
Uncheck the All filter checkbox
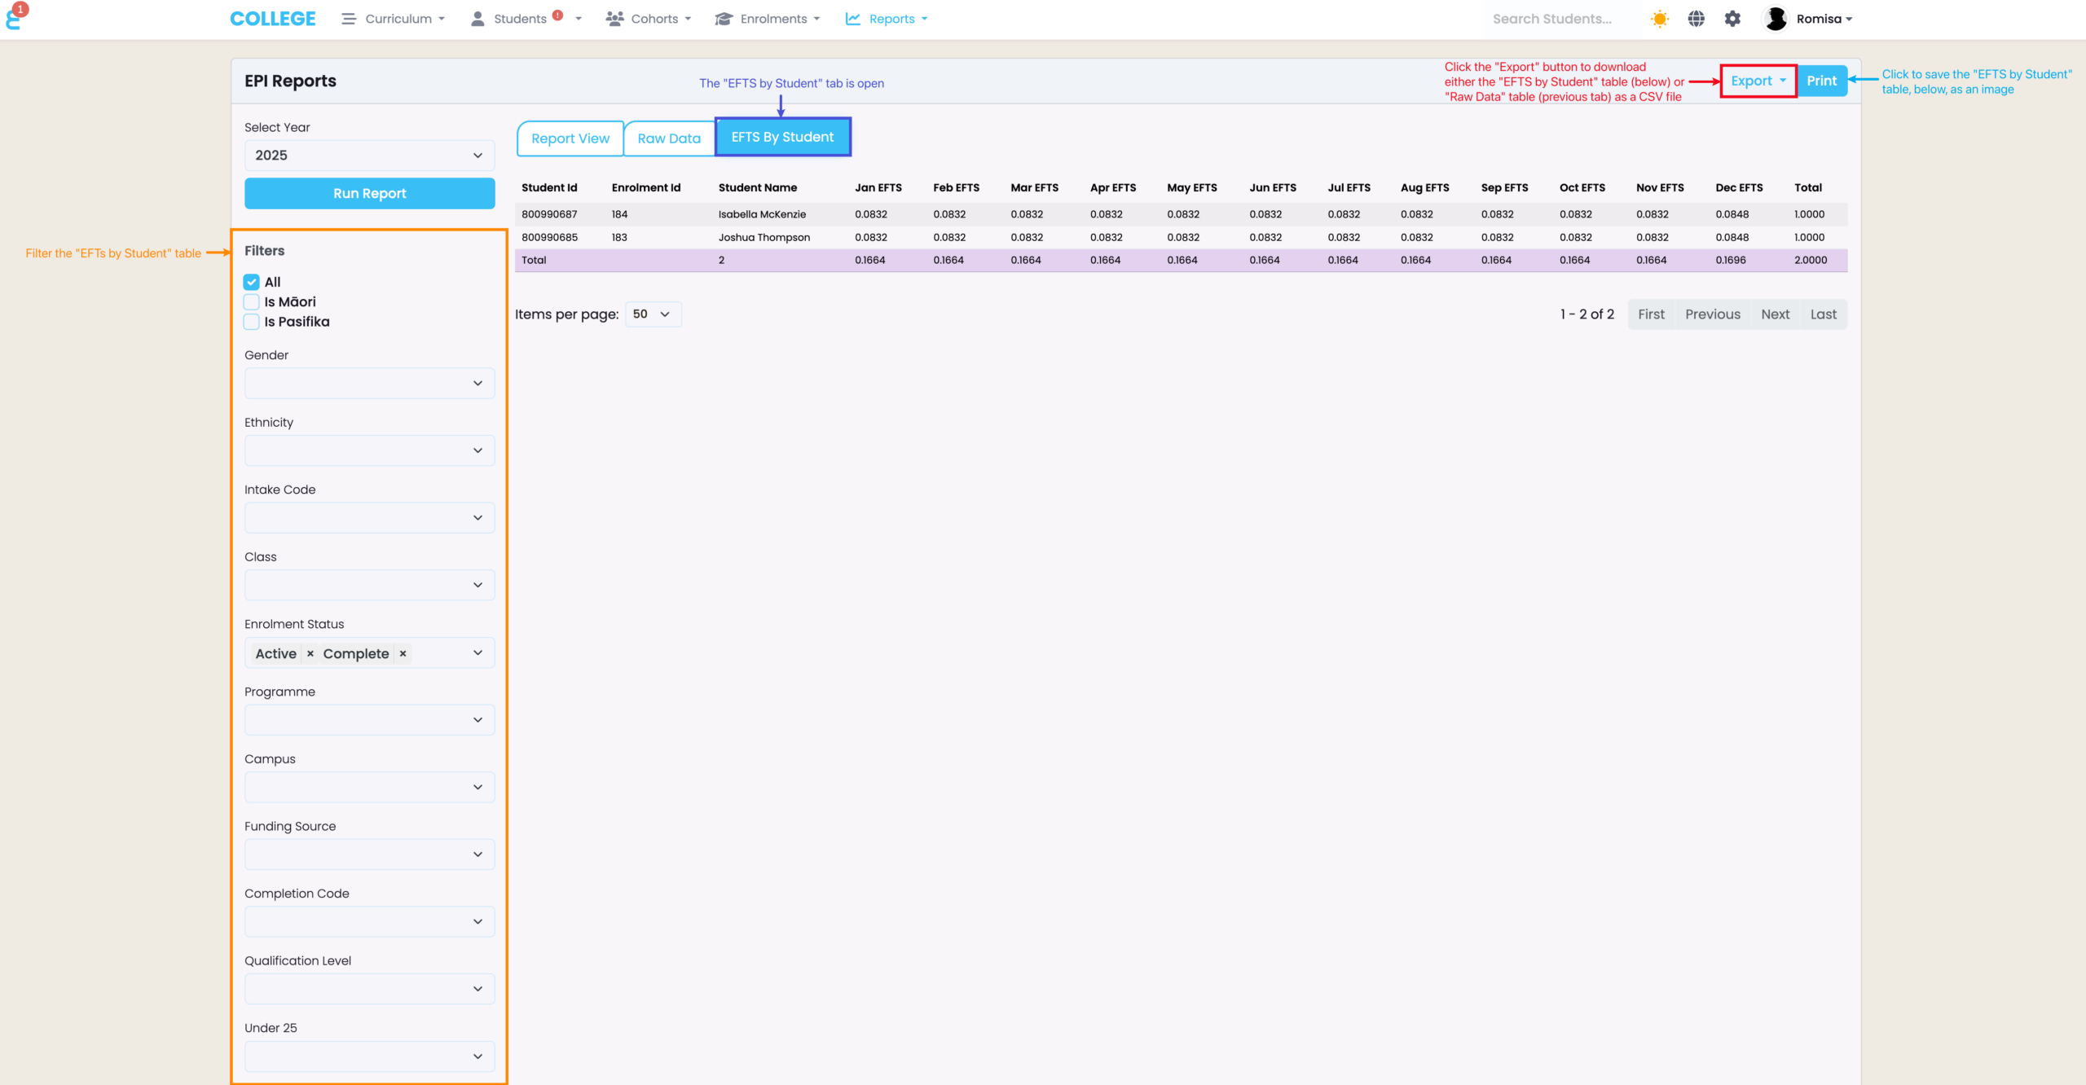tap(252, 282)
